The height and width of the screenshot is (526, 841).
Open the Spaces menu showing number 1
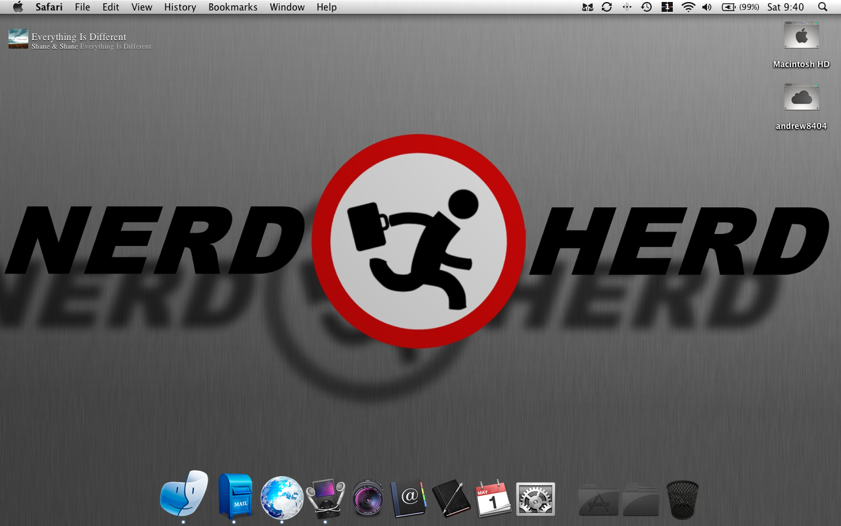(x=667, y=7)
